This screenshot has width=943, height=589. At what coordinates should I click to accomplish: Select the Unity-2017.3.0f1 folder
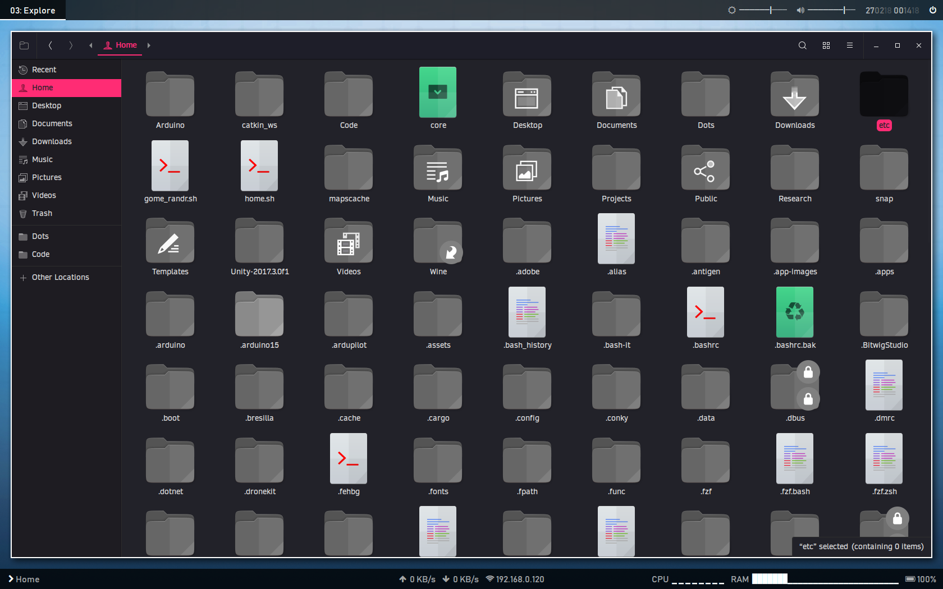(259, 241)
